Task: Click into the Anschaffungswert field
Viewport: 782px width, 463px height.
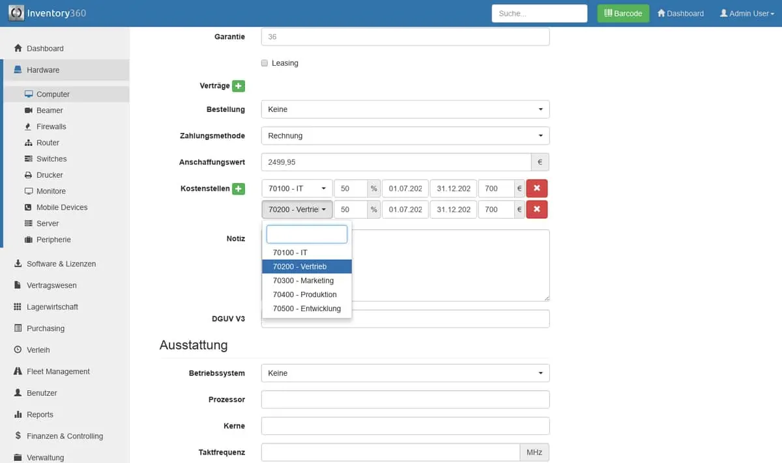Action: click(396, 162)
